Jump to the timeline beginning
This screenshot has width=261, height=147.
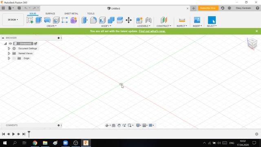coord(3,134)
